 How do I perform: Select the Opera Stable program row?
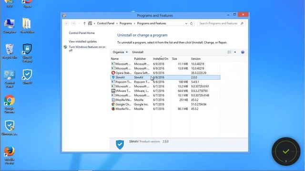[x=165, y=73]
